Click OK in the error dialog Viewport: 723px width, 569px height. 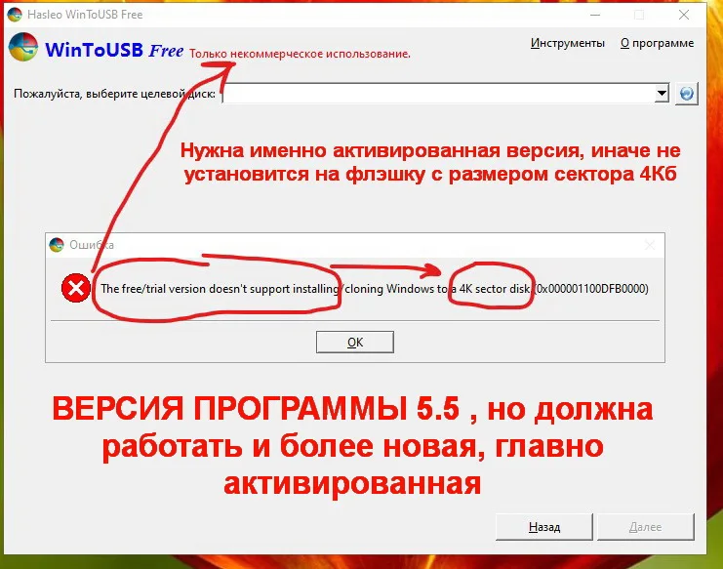tap(354, 342)
